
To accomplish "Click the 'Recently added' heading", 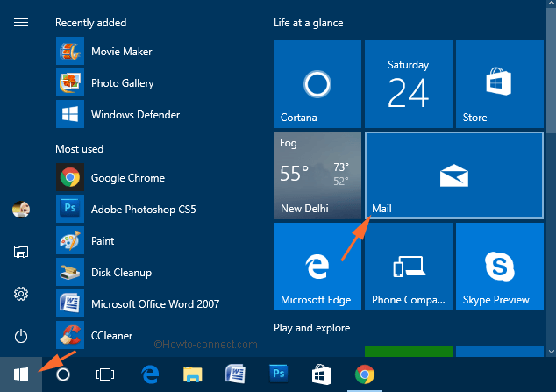I will pos(91,23).
